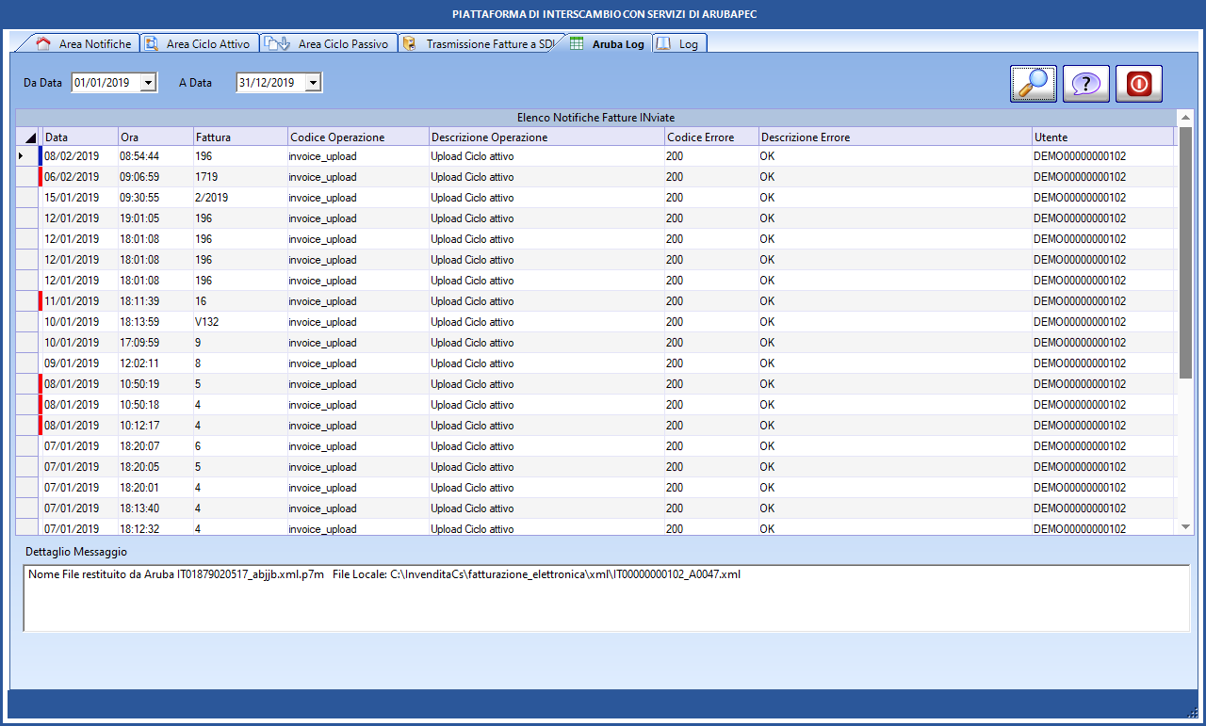Click the date cell 09/01/2019
1206x726 pixels.
click(x=80, y=363)
